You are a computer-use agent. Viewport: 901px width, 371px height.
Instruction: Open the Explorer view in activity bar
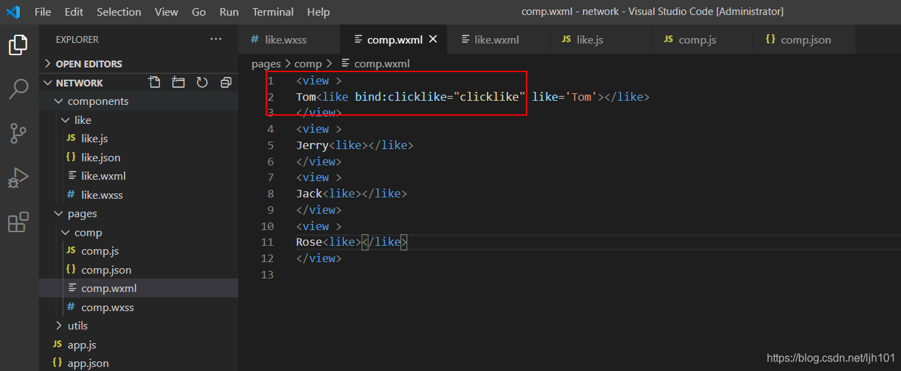(x=18, y=45)
